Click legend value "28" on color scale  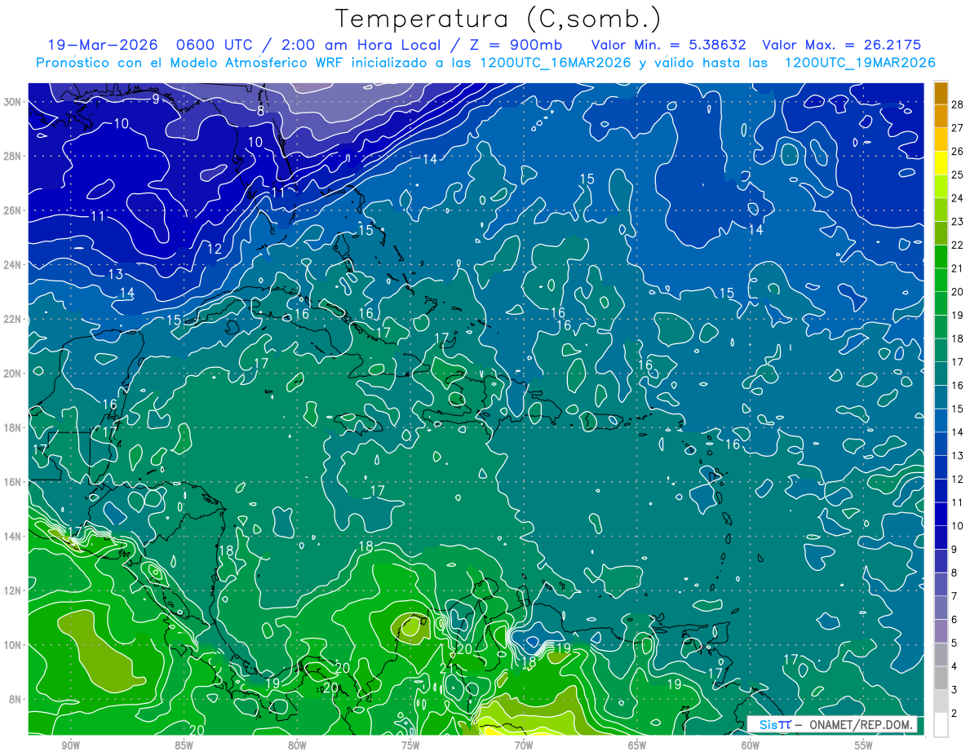(x=958, y=104)
